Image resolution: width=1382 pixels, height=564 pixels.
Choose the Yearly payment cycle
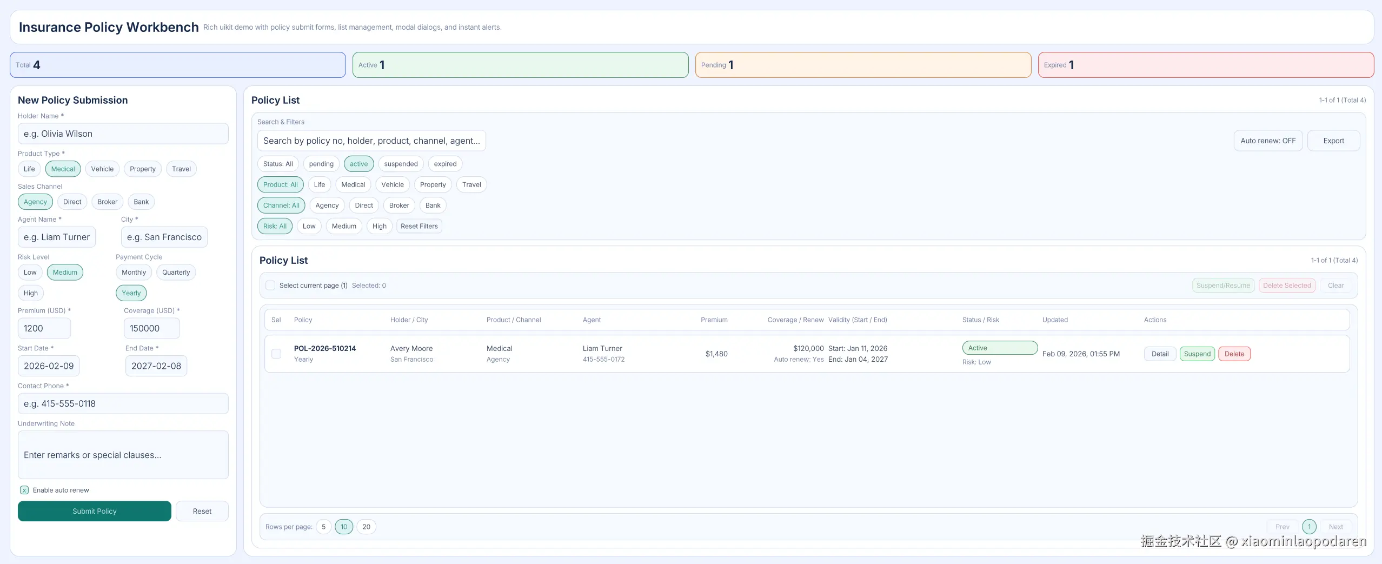coord(131,293)
